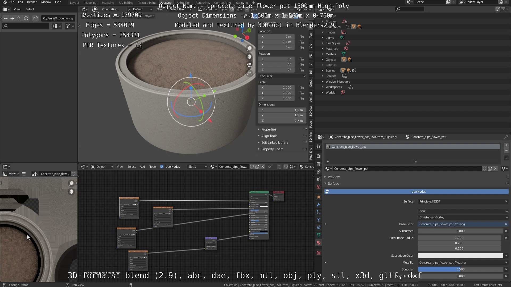Open the Physics properties tab
The image size is (511, 287).
click(x=319, y=220)
